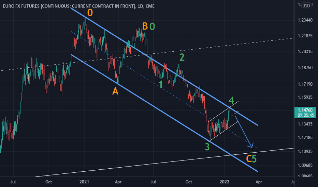Click the 2022 label on time axis

click(x=225, y=182)
